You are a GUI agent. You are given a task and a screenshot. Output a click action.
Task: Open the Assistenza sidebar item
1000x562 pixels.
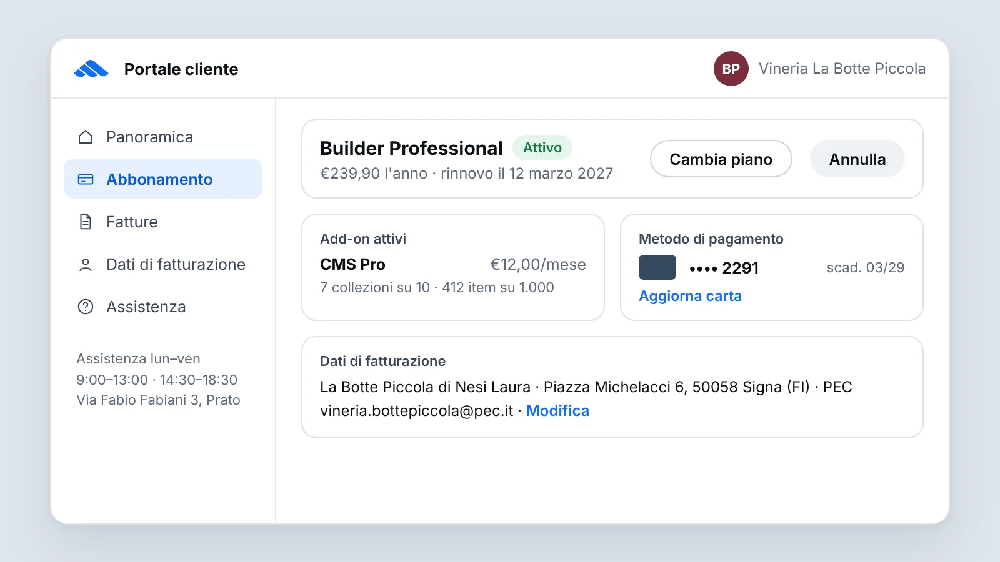[163, 307]
